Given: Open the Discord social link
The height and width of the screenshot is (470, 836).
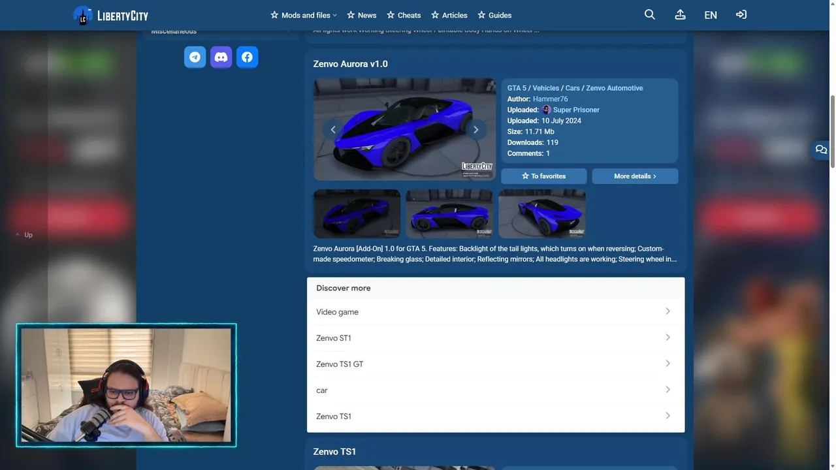Looking at the screenshot, I should pos(221,57).
